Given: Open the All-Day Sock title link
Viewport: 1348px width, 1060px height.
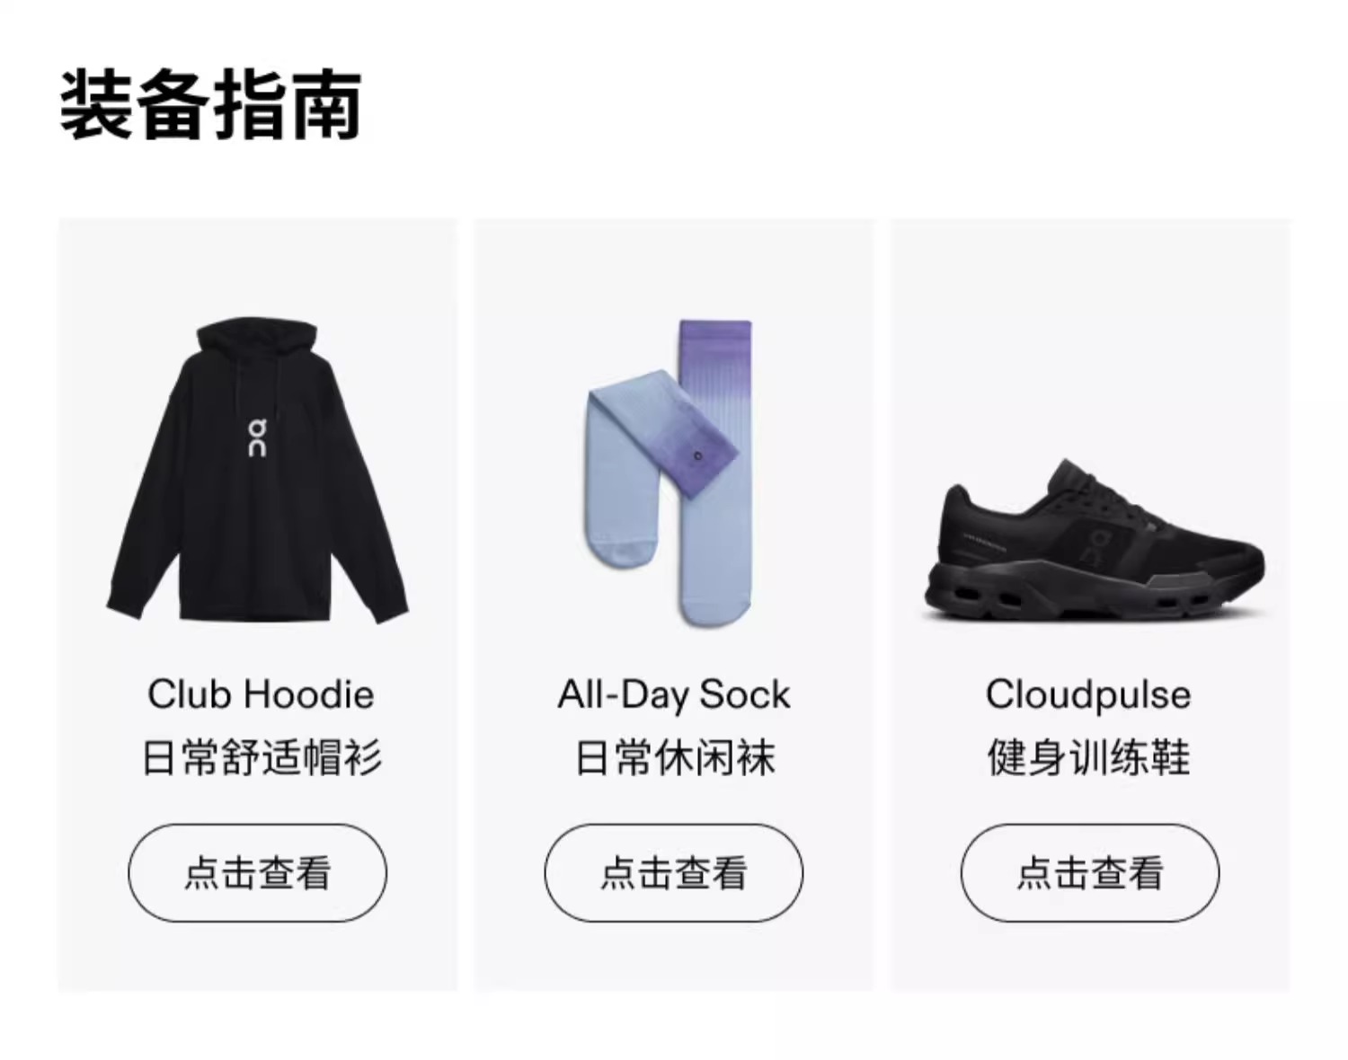Looking at the screenshot, I should pos(674,694).
